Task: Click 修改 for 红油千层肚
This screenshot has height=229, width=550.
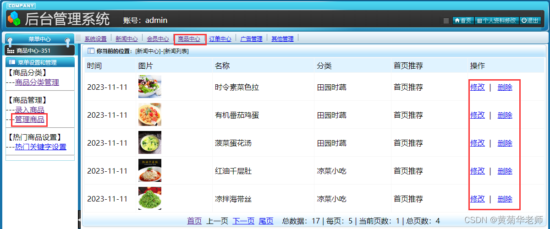Action: [x=478, y=171]
